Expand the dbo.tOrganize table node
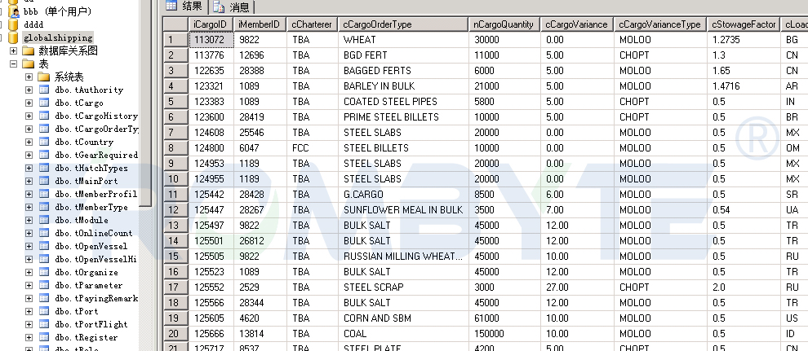This screenshot has height=351, width=808. click(x=29, y=273)
